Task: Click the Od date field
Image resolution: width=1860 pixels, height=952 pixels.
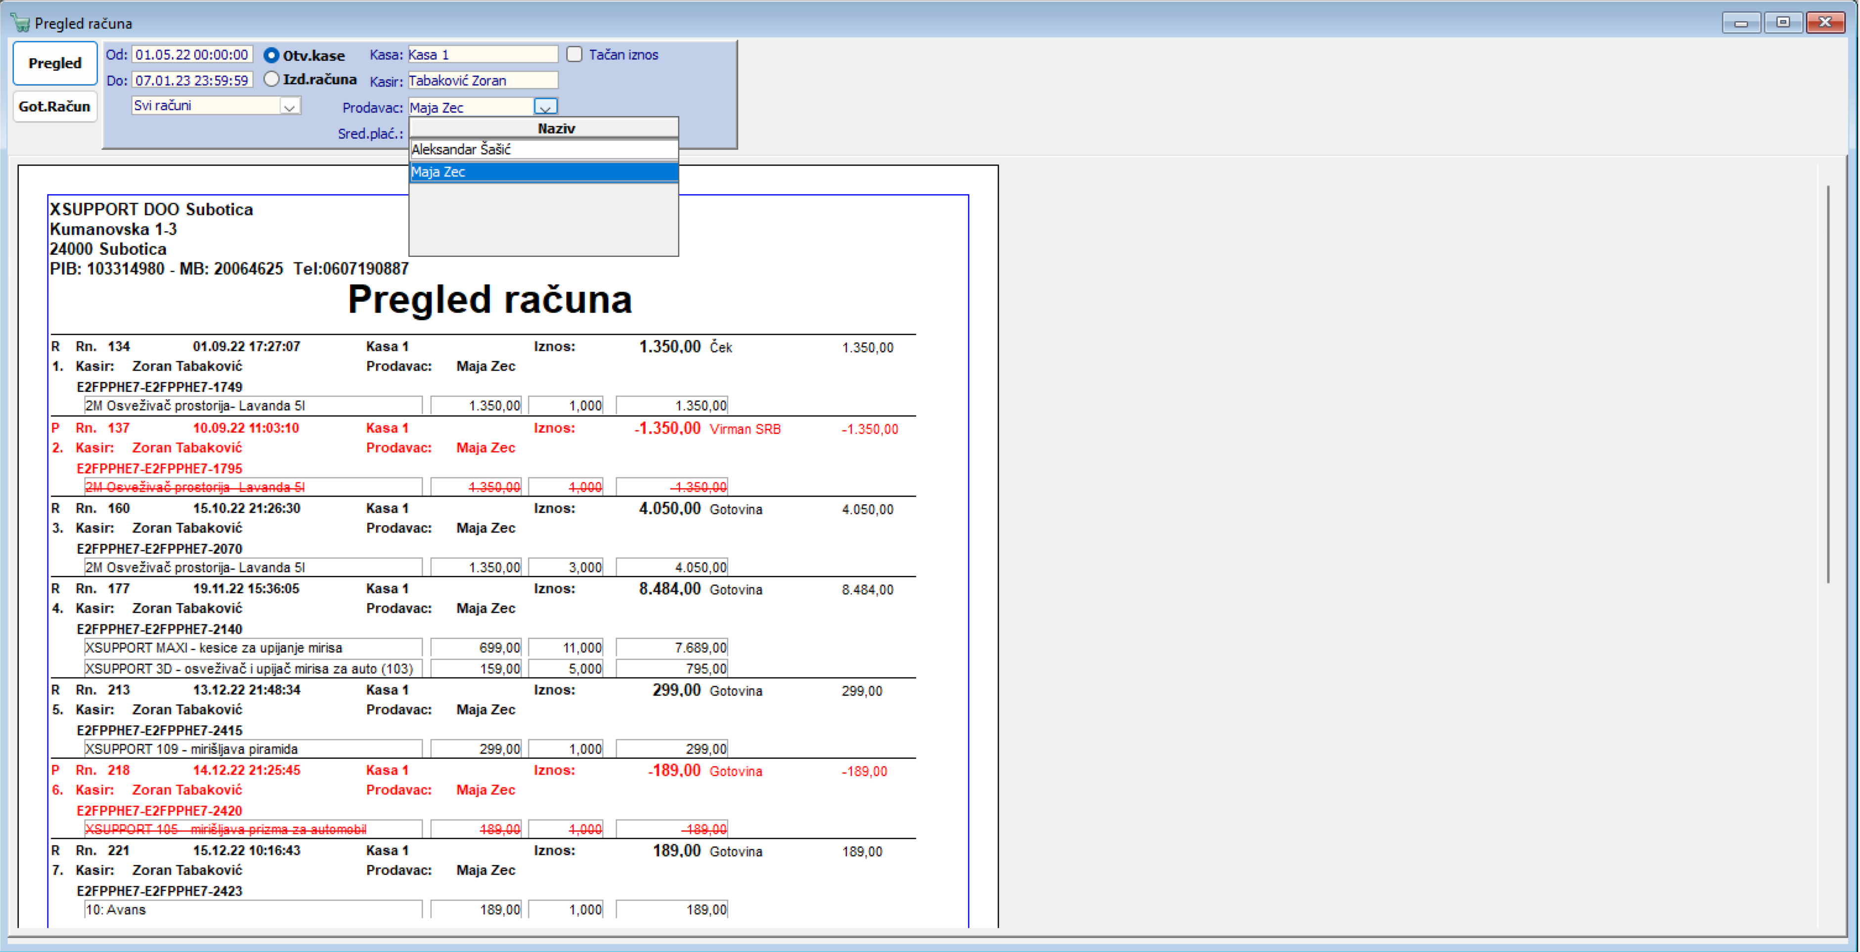Action: (x=192, y=55)
